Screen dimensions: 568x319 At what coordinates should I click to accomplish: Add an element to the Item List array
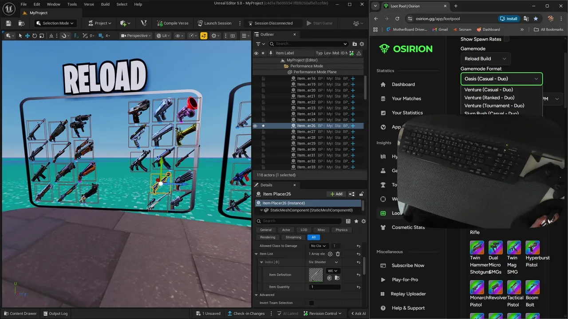coord(330,254)
